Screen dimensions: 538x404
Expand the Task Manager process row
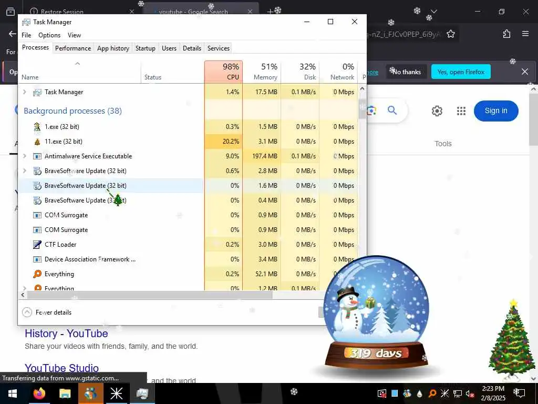[24, 92]
